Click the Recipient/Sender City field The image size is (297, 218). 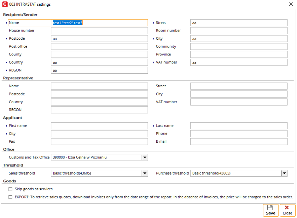tap(239, 39)
